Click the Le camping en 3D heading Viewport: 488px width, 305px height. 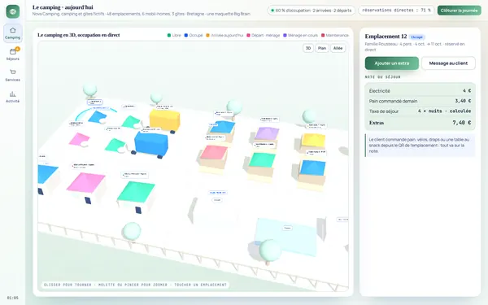click(79, 35)
